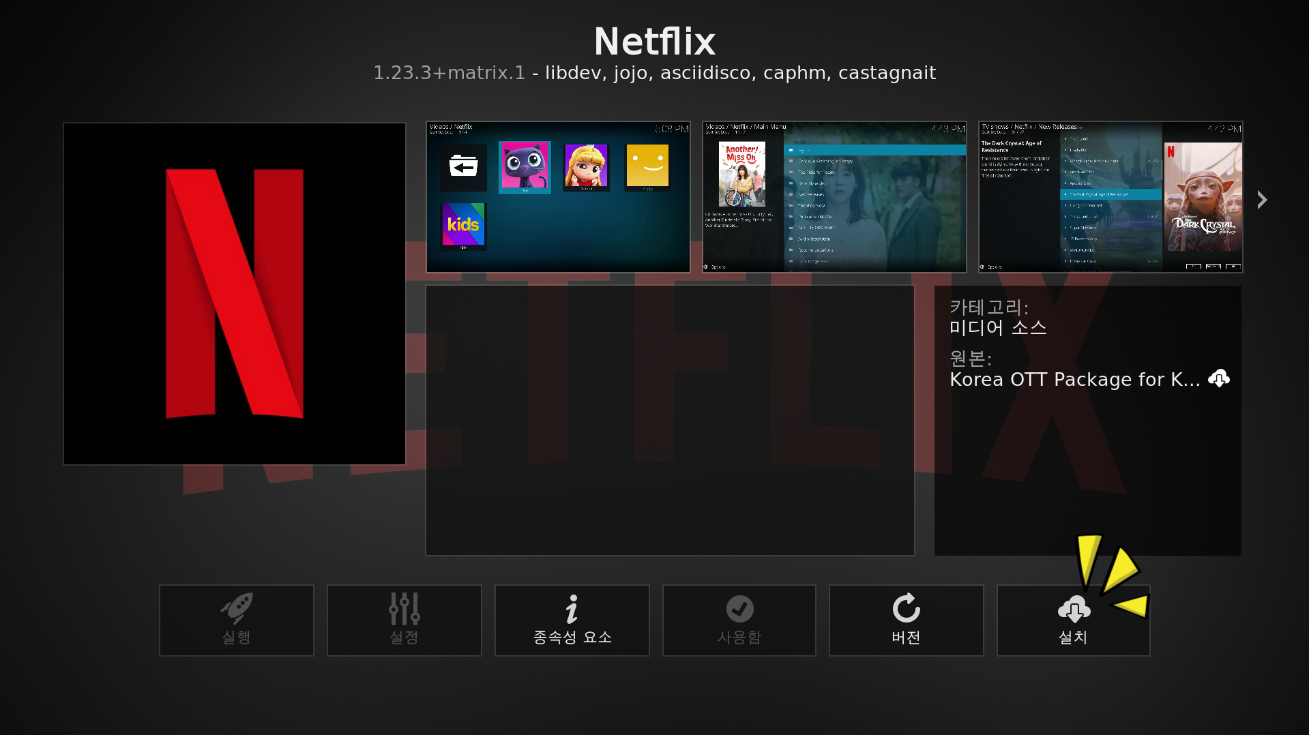Open the Videos / Netflix profiles screenshot
Viewport: 1309px width, 735px height.
point(558,197)
